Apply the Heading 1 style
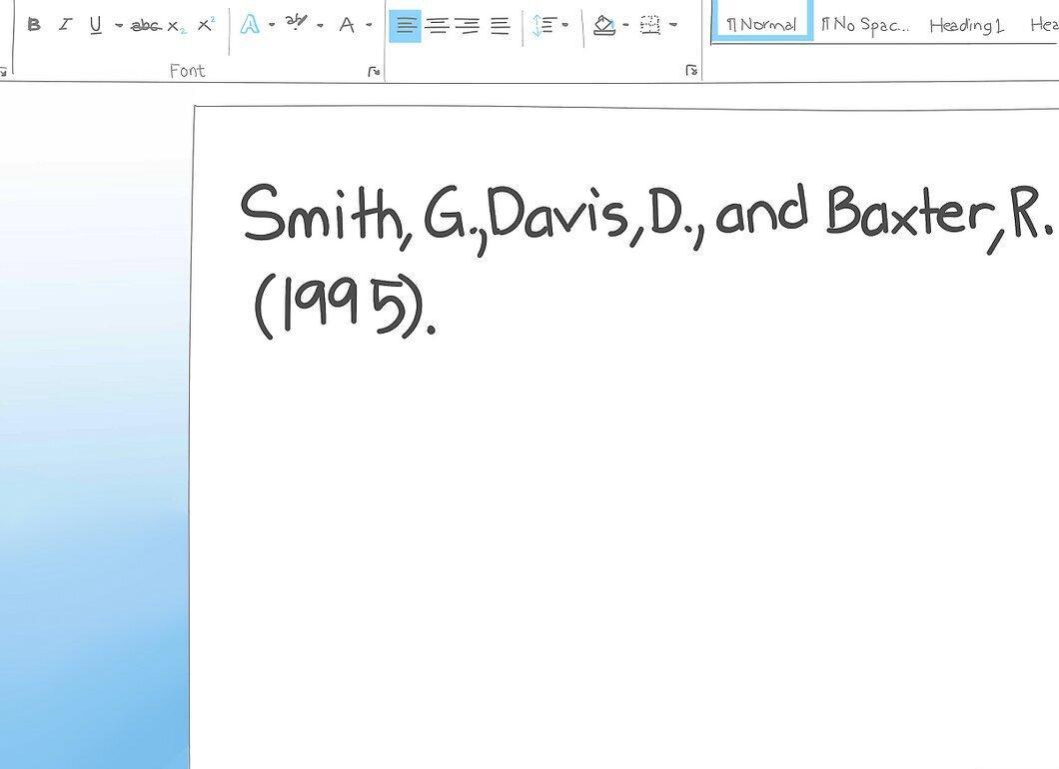 [966, 26]
